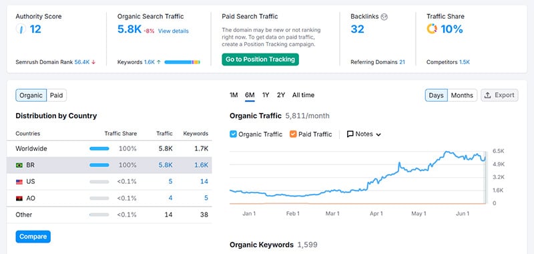The image size is (534, 254).
Task: Click the US flag icon
Action: [x=19, y=182]
